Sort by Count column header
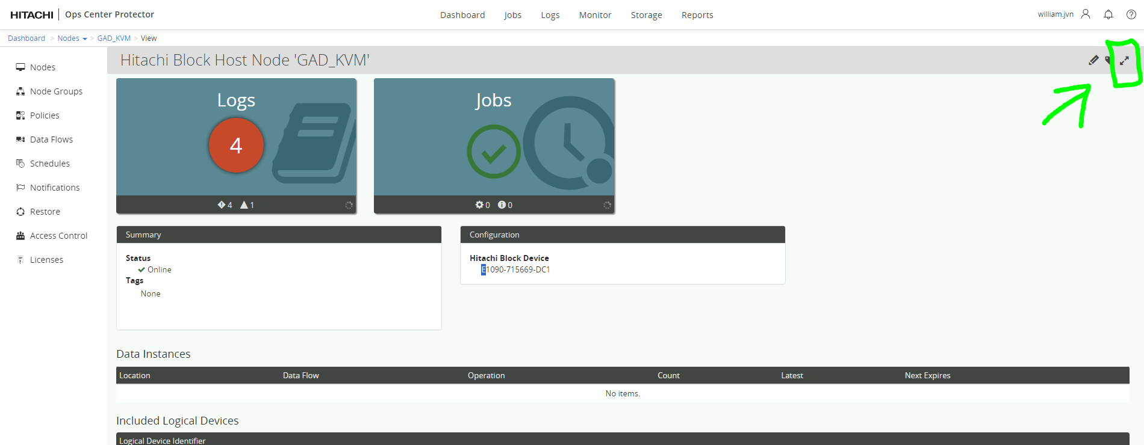Viewport: 1144px width, 445px height. (668, 376)
